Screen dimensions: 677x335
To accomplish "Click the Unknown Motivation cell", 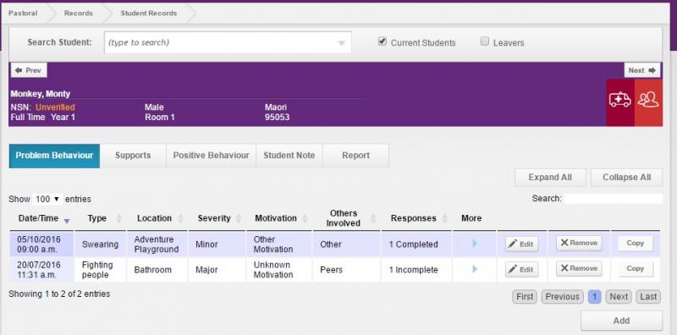I will click(279, 270).
